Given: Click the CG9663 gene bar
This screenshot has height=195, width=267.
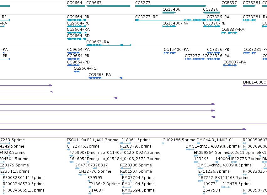Looking at the screenshot, I should pyautogui.click(x=108, y=6).
